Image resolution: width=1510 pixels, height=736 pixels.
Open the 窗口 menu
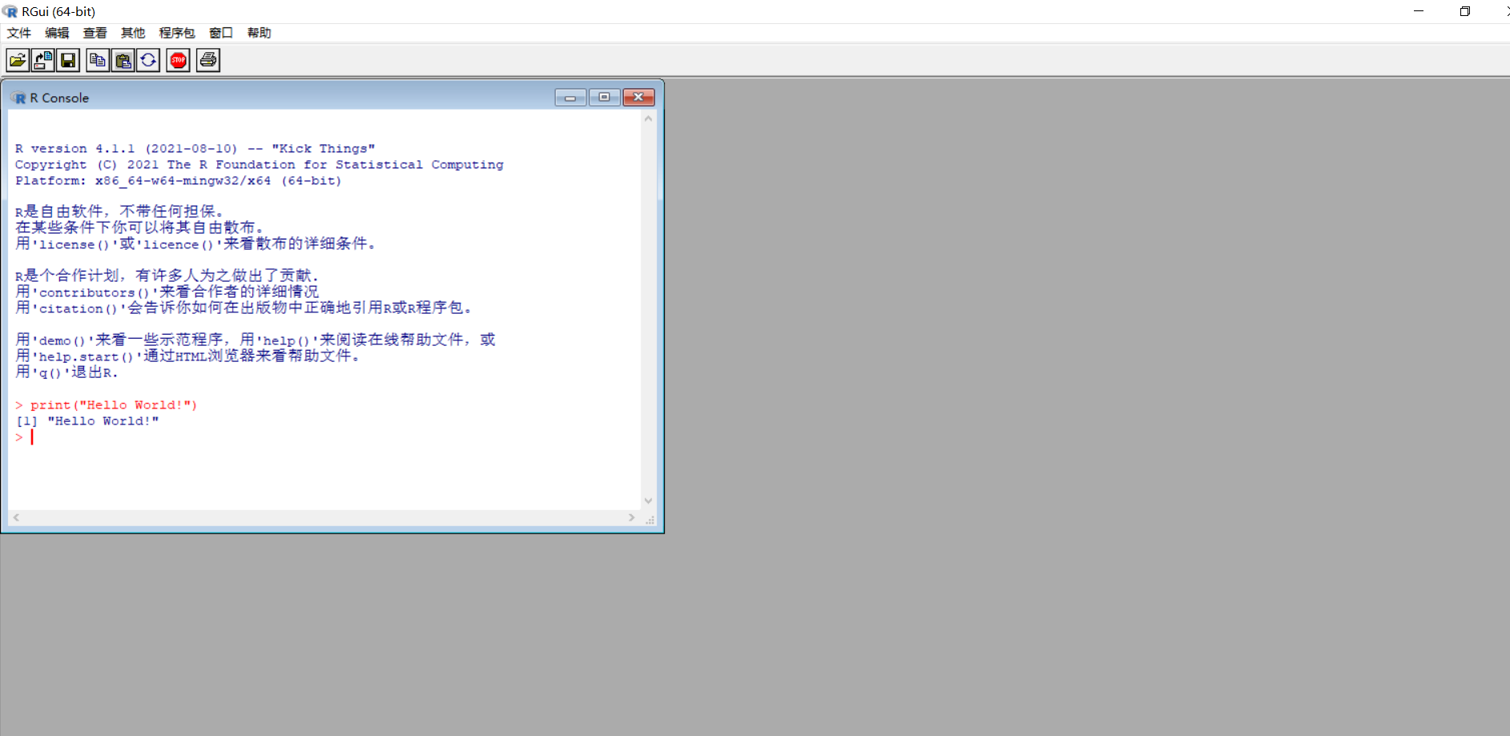point(220,33)
